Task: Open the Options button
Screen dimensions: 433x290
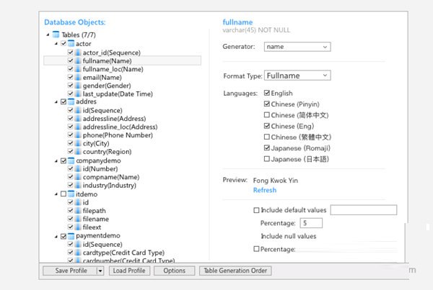Action: click(x=174, y=271)
